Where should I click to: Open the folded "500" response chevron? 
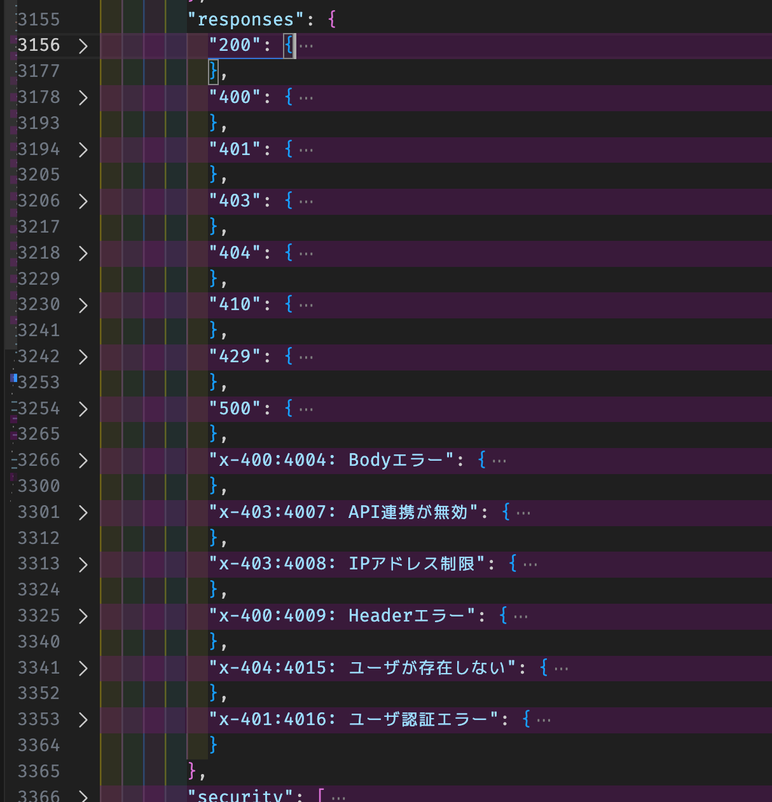83,409
